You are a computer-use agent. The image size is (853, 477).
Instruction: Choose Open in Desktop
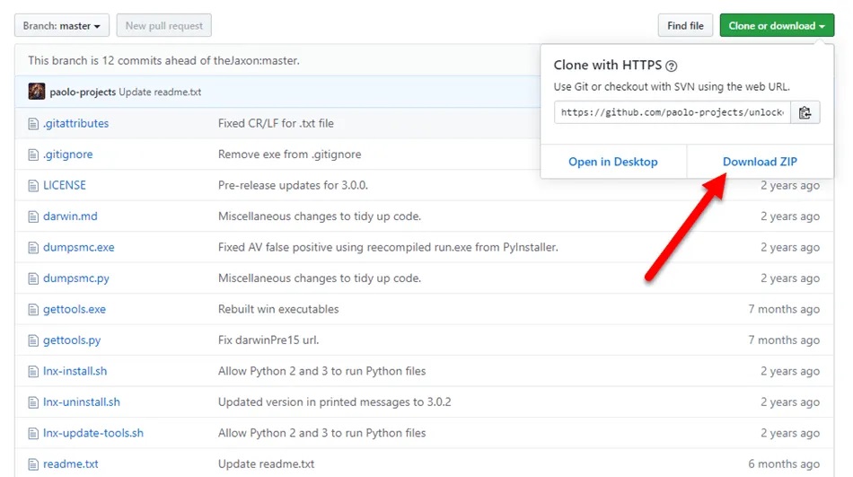click(x=613, y=162)
